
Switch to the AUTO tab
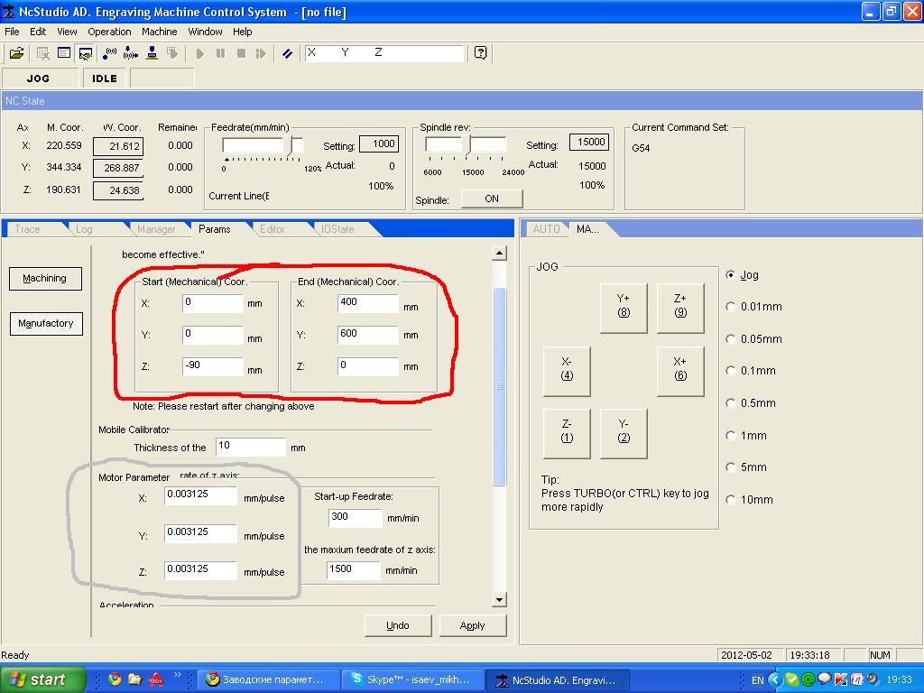(546, 229)
